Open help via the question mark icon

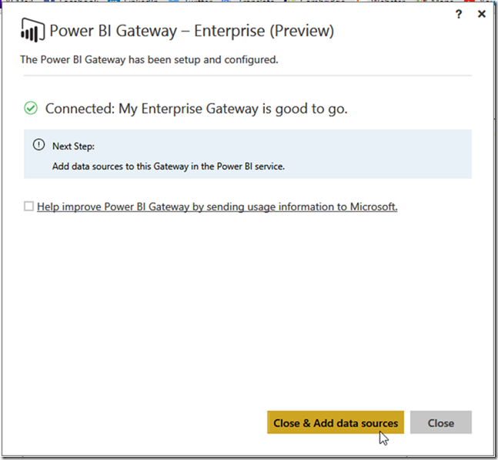click(x=459, y=14)
